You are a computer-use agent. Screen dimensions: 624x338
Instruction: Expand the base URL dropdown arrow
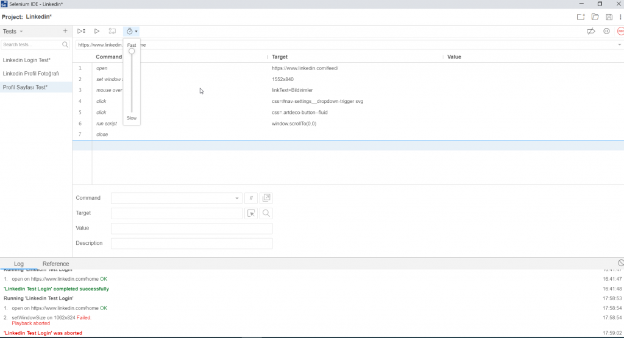(620, 45)
